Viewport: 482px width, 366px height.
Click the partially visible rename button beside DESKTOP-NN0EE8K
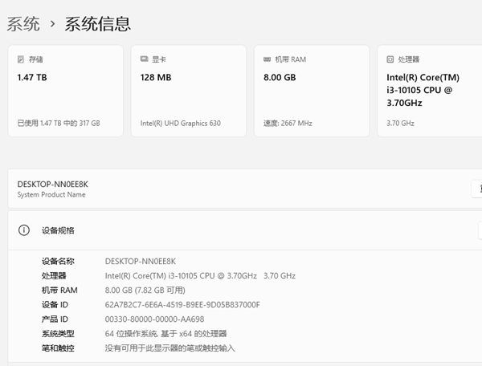pos(476,189)
